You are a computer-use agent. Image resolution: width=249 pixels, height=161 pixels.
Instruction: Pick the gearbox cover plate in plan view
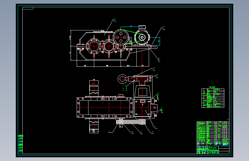point(105,107)
